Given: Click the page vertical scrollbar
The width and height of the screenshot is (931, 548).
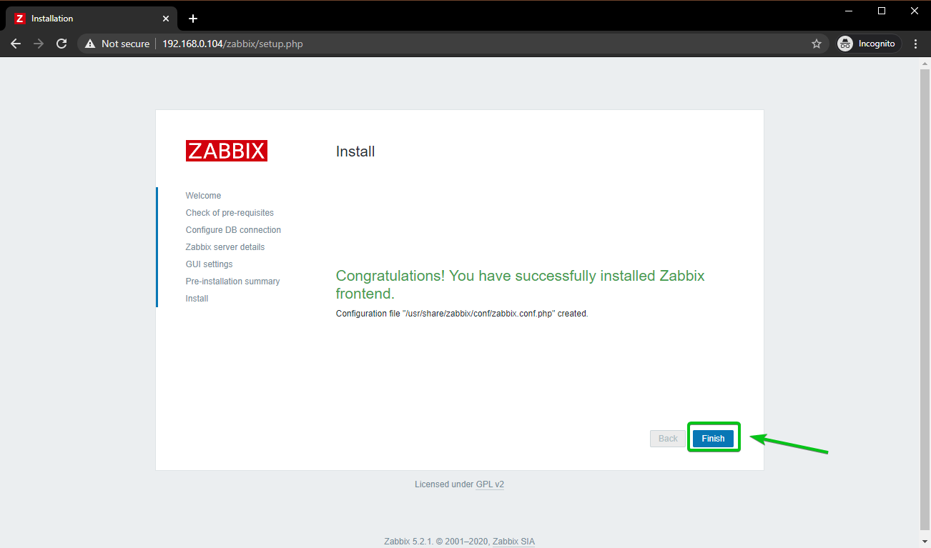Looking at the screenshot, I should click(925, 300).
